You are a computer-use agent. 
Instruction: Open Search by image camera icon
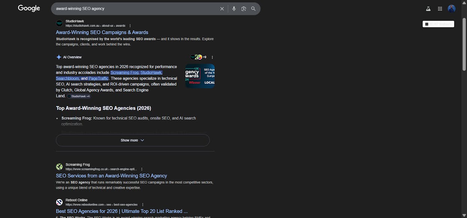pos(244,9)
